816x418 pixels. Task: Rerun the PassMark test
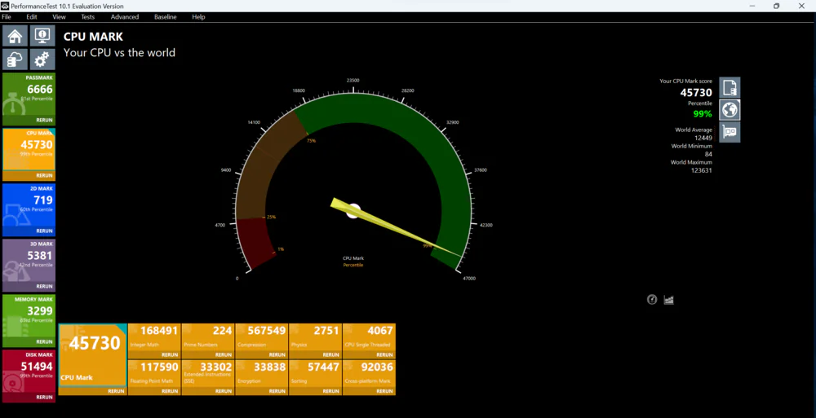44,120
